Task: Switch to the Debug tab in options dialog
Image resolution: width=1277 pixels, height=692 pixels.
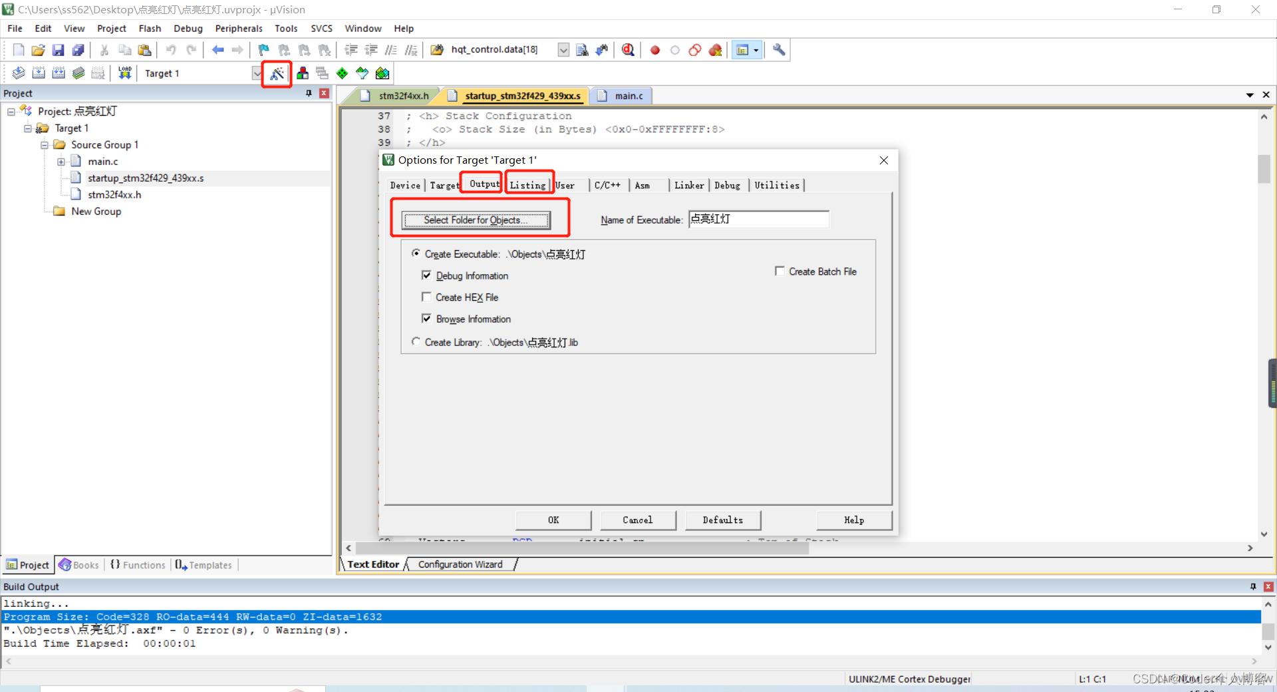Action: coord(728,185)
